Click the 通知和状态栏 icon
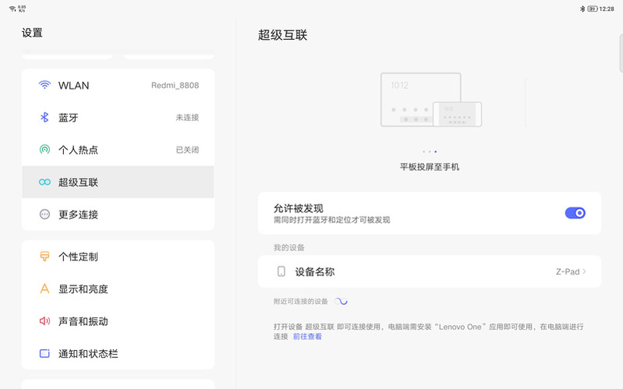Screen dimensions: 623x389 click(x=44, y=354)
